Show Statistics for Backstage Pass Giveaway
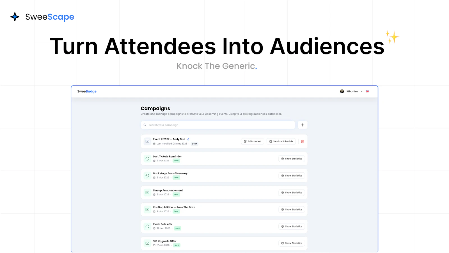This screenshot has width=449, height=253. pyautogui.click(x=292, y=176)
